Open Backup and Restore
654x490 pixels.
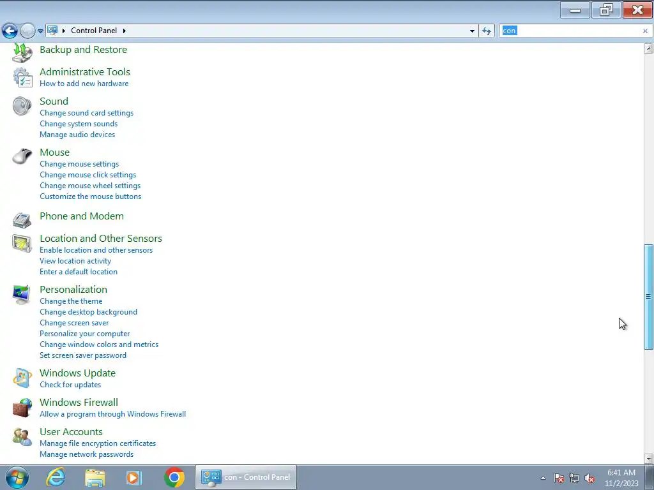[84, 50]
